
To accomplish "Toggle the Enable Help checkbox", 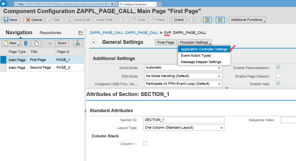I will click(278, 84).
